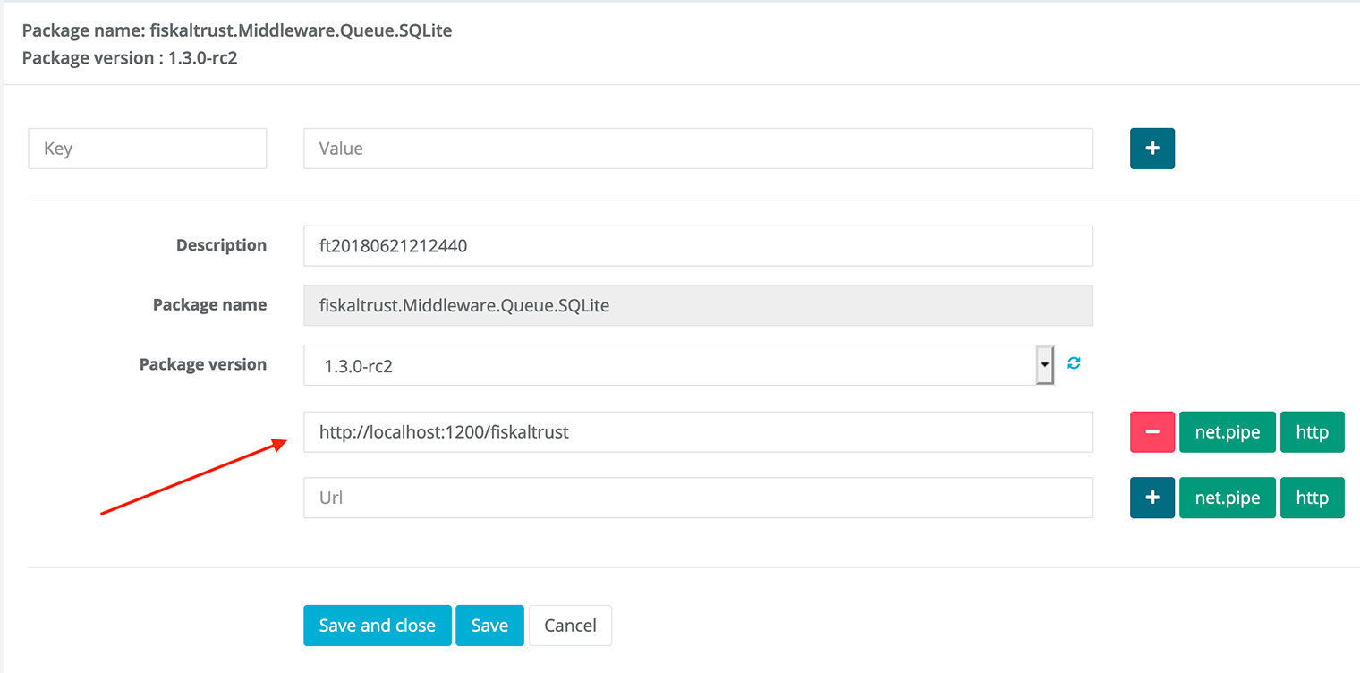The height and width of the screenshot is (673, 1360).
Task: Click net.pipe button beside the localhost URL
Action: click(1227, 432)
